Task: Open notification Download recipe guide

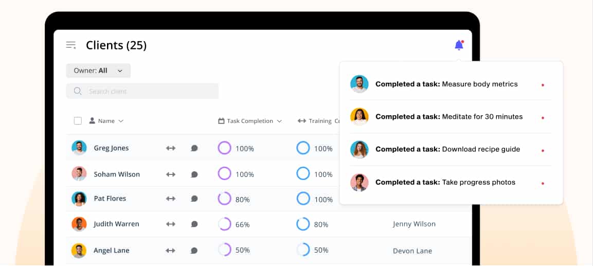Action: [450, 149]
